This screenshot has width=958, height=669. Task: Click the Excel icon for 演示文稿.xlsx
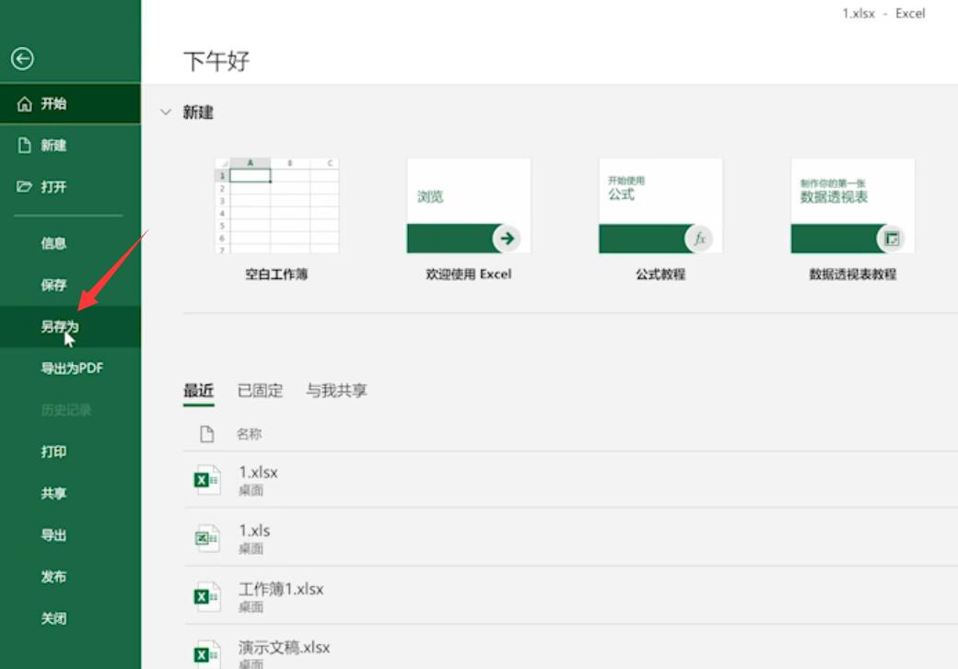tap(206, 654)
